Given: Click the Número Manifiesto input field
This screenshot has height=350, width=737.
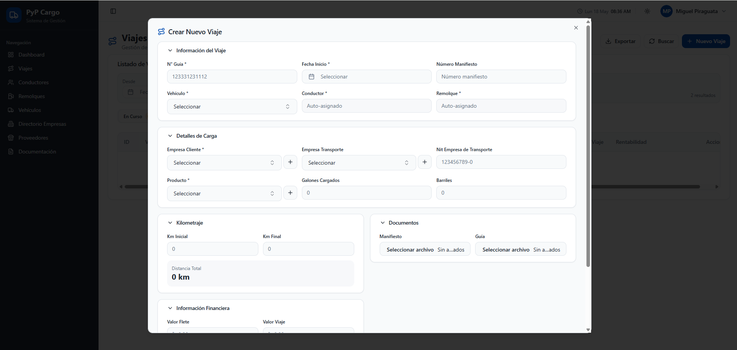Looking at the screenshot, I should coord(501,77).
